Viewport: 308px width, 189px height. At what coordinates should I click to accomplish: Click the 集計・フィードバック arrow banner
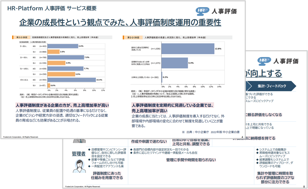(272, 86)
